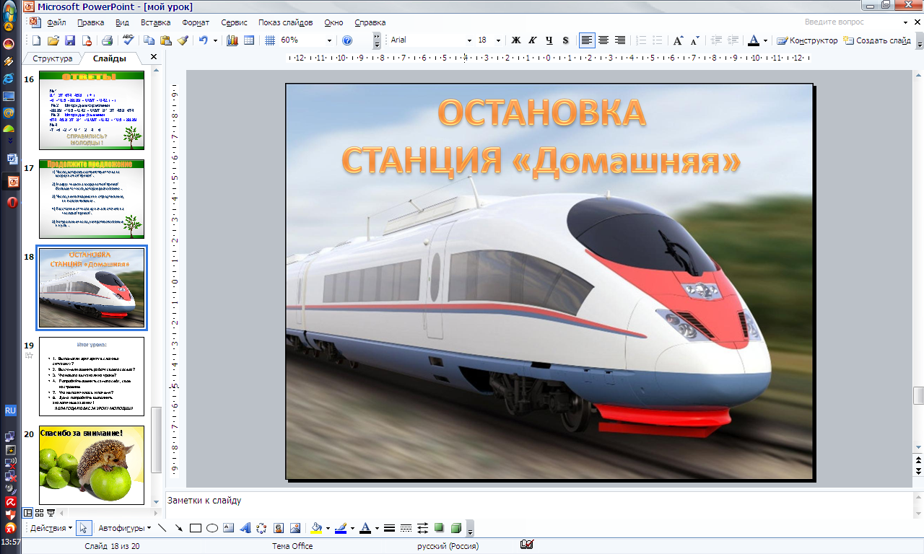Insert a table via the table icon
The height and width of the screenshot is (554, 924).
click(249, 40)
